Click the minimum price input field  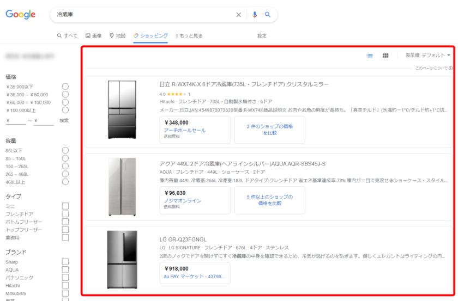click(x=16, y=120)
